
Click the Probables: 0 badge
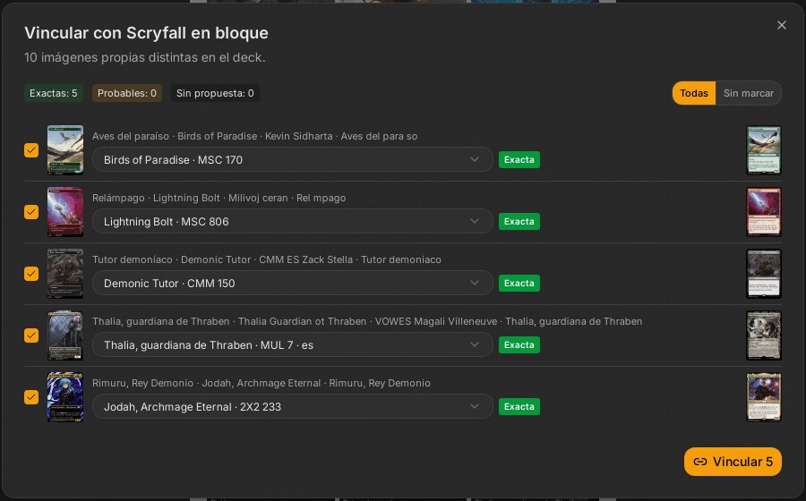click(x=127, y=93)
